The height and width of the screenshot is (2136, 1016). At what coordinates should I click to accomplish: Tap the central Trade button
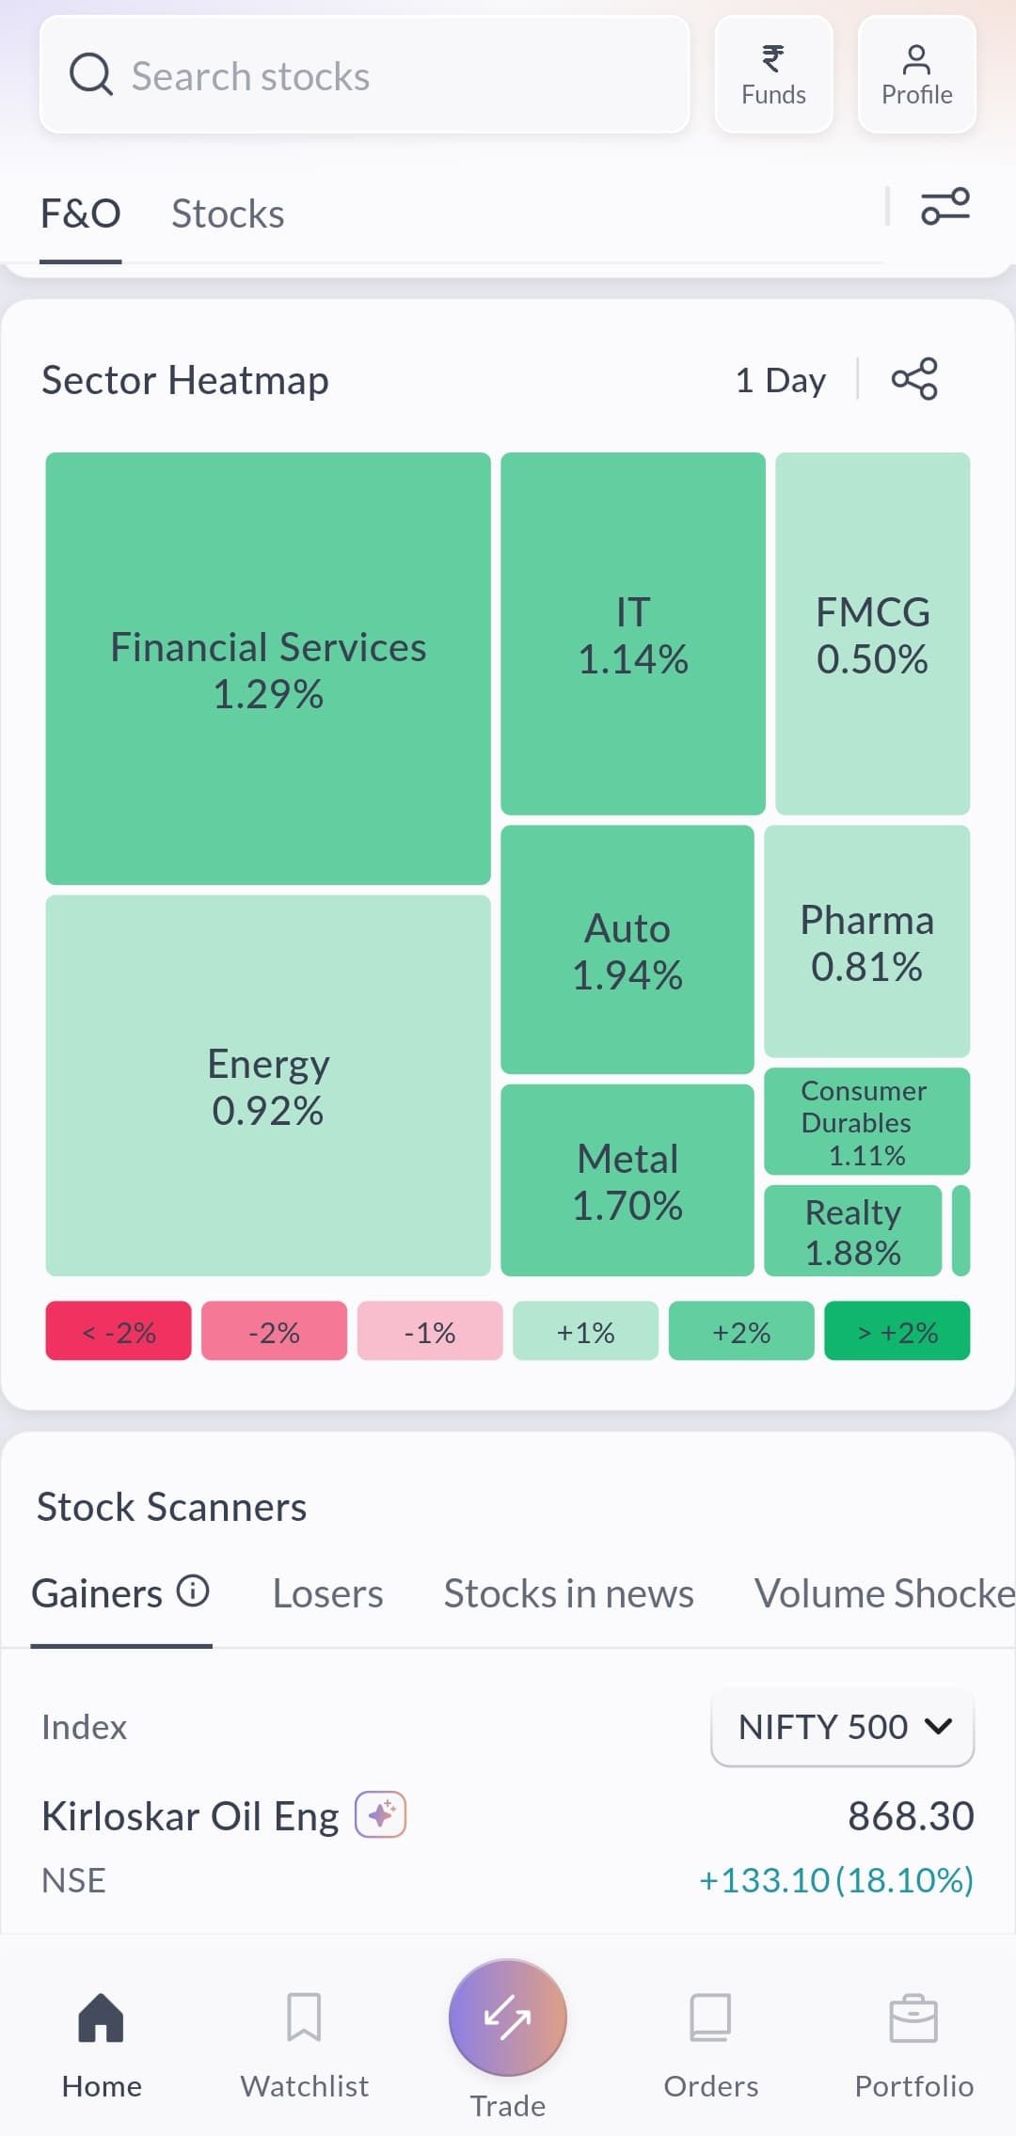click(x=508, y=2018)
